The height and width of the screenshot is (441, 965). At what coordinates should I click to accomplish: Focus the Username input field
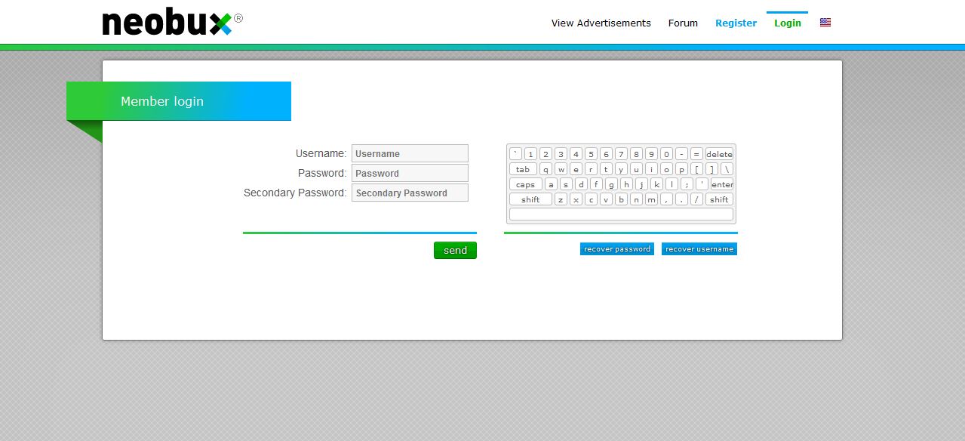point(410,153)
